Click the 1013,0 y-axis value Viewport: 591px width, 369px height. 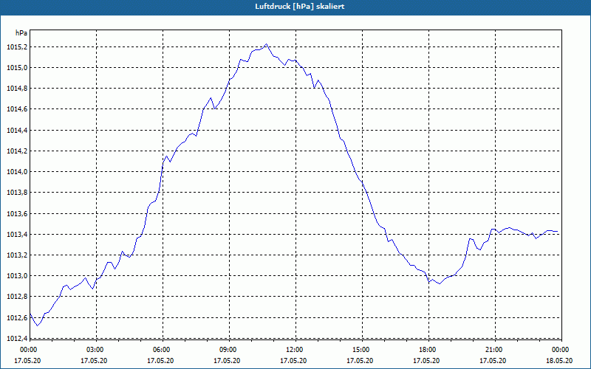click(16, 275)
